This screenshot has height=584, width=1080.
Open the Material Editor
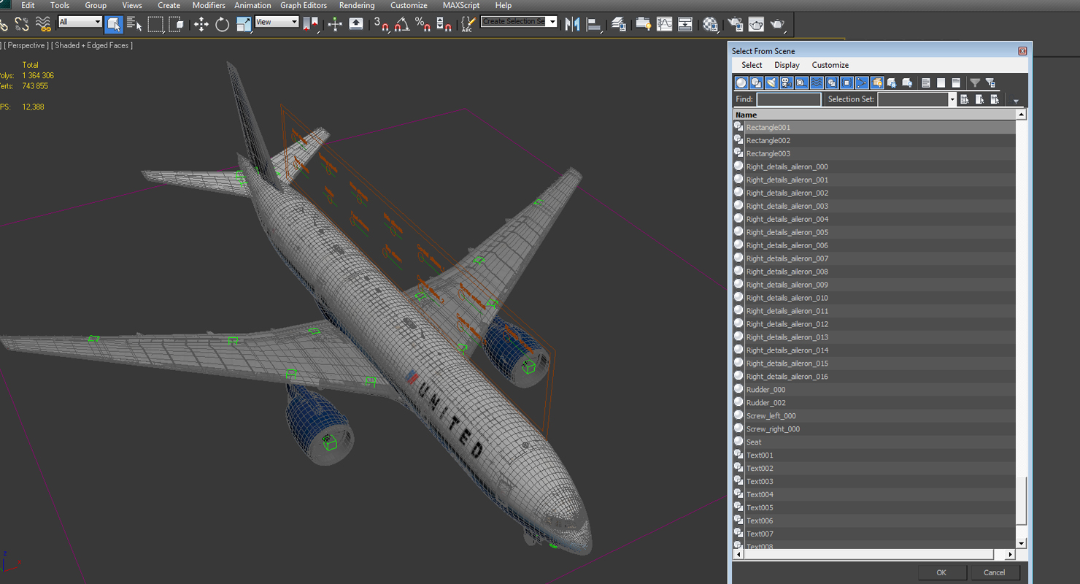(709, 24)
